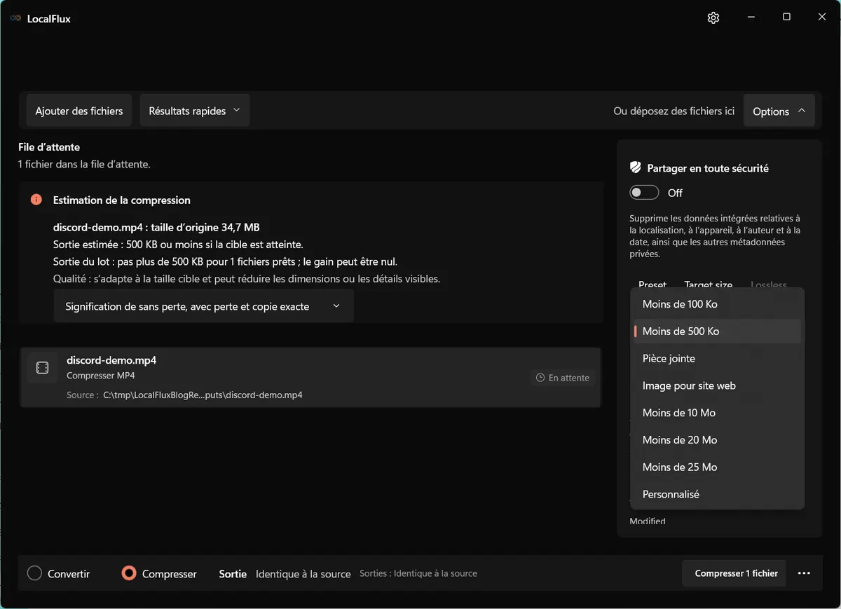
Task: Select the Personnalisé option
Action: (x=717, y=495)
